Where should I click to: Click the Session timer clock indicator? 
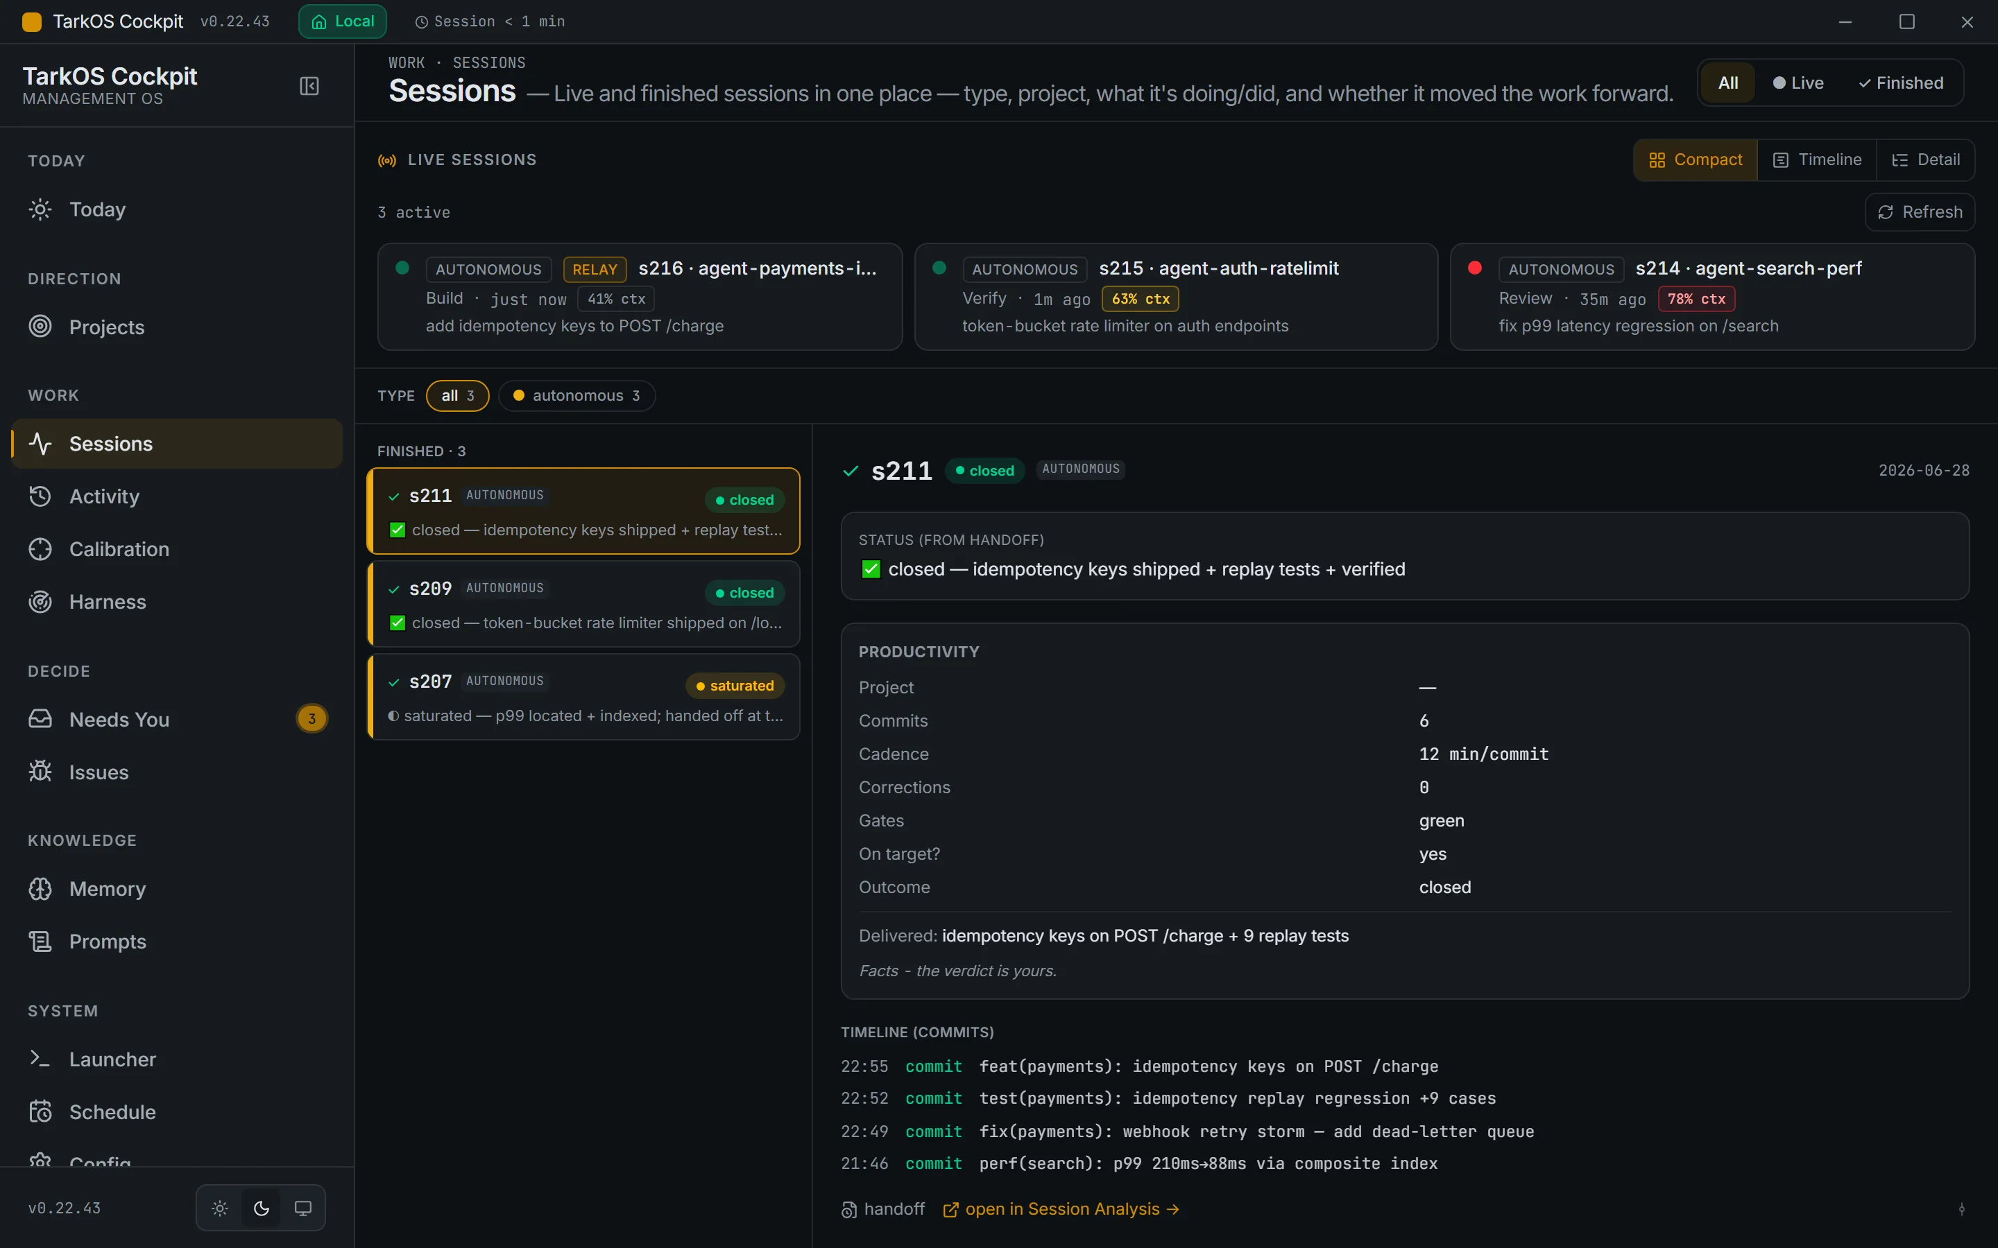tap(490, 21)
